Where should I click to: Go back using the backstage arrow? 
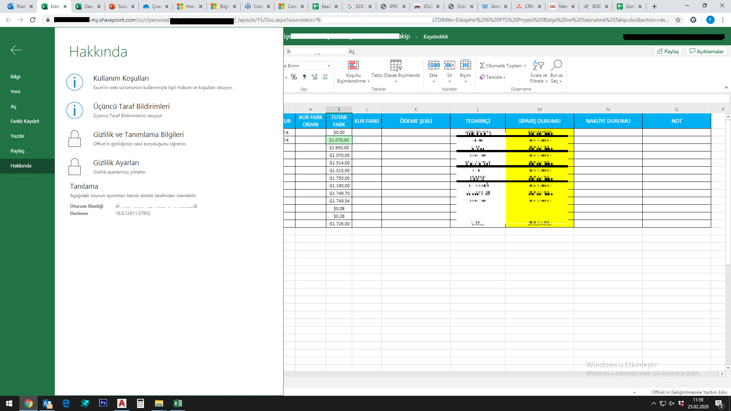[x=16, y=50]
